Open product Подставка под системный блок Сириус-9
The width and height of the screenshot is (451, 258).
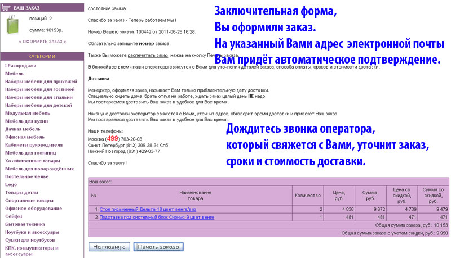click(x=157, y=218)
